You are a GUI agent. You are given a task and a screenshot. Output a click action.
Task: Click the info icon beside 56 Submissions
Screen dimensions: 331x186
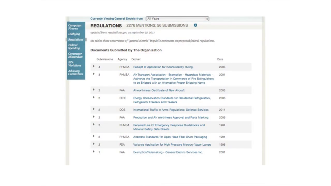195,25
